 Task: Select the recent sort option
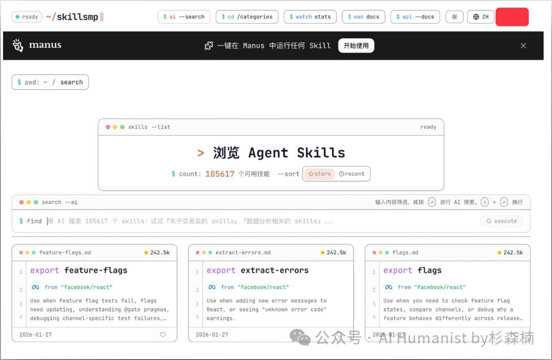click(353, 173)
